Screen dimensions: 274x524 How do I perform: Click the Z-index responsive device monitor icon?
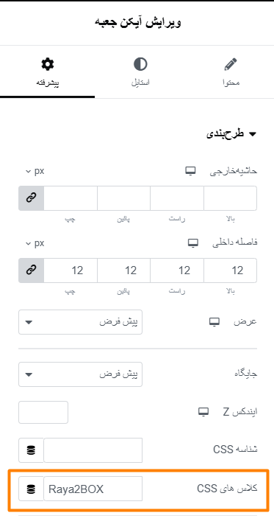[203, 412]
